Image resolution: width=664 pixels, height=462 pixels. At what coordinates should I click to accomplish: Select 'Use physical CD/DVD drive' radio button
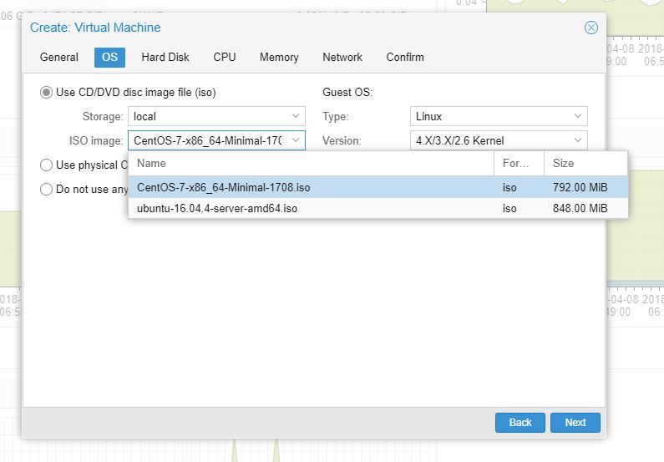[x=47, y=165]
